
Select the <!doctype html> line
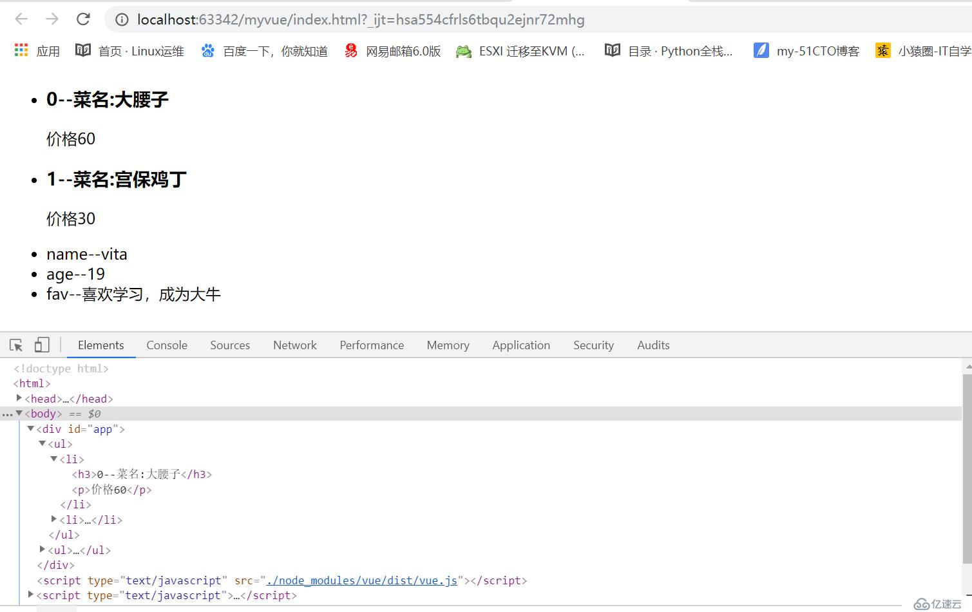coord(61,368)
